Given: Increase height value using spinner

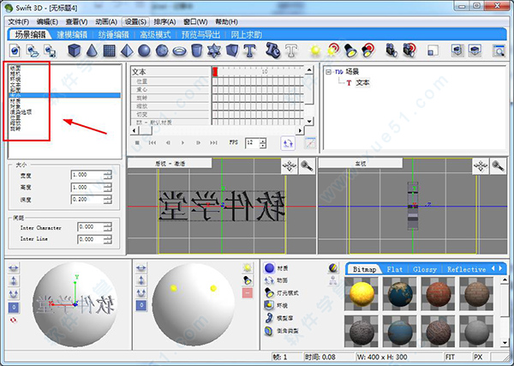Looking at the screenshot, I should click(108, 185).
